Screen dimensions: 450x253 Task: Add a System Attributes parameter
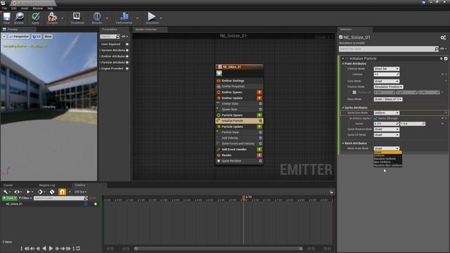(127, 50)
